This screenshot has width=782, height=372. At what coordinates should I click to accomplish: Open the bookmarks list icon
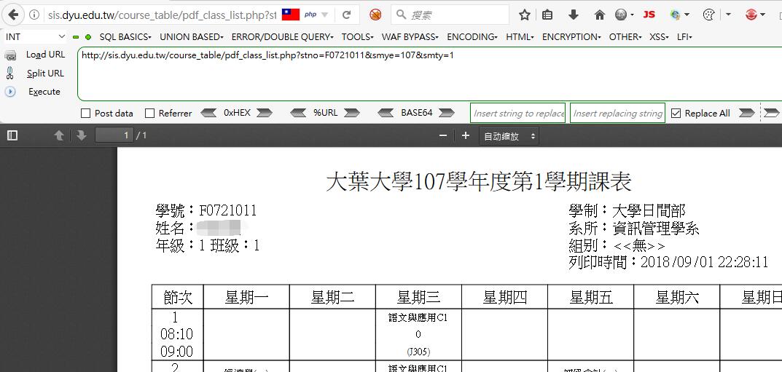coord(547,15)
